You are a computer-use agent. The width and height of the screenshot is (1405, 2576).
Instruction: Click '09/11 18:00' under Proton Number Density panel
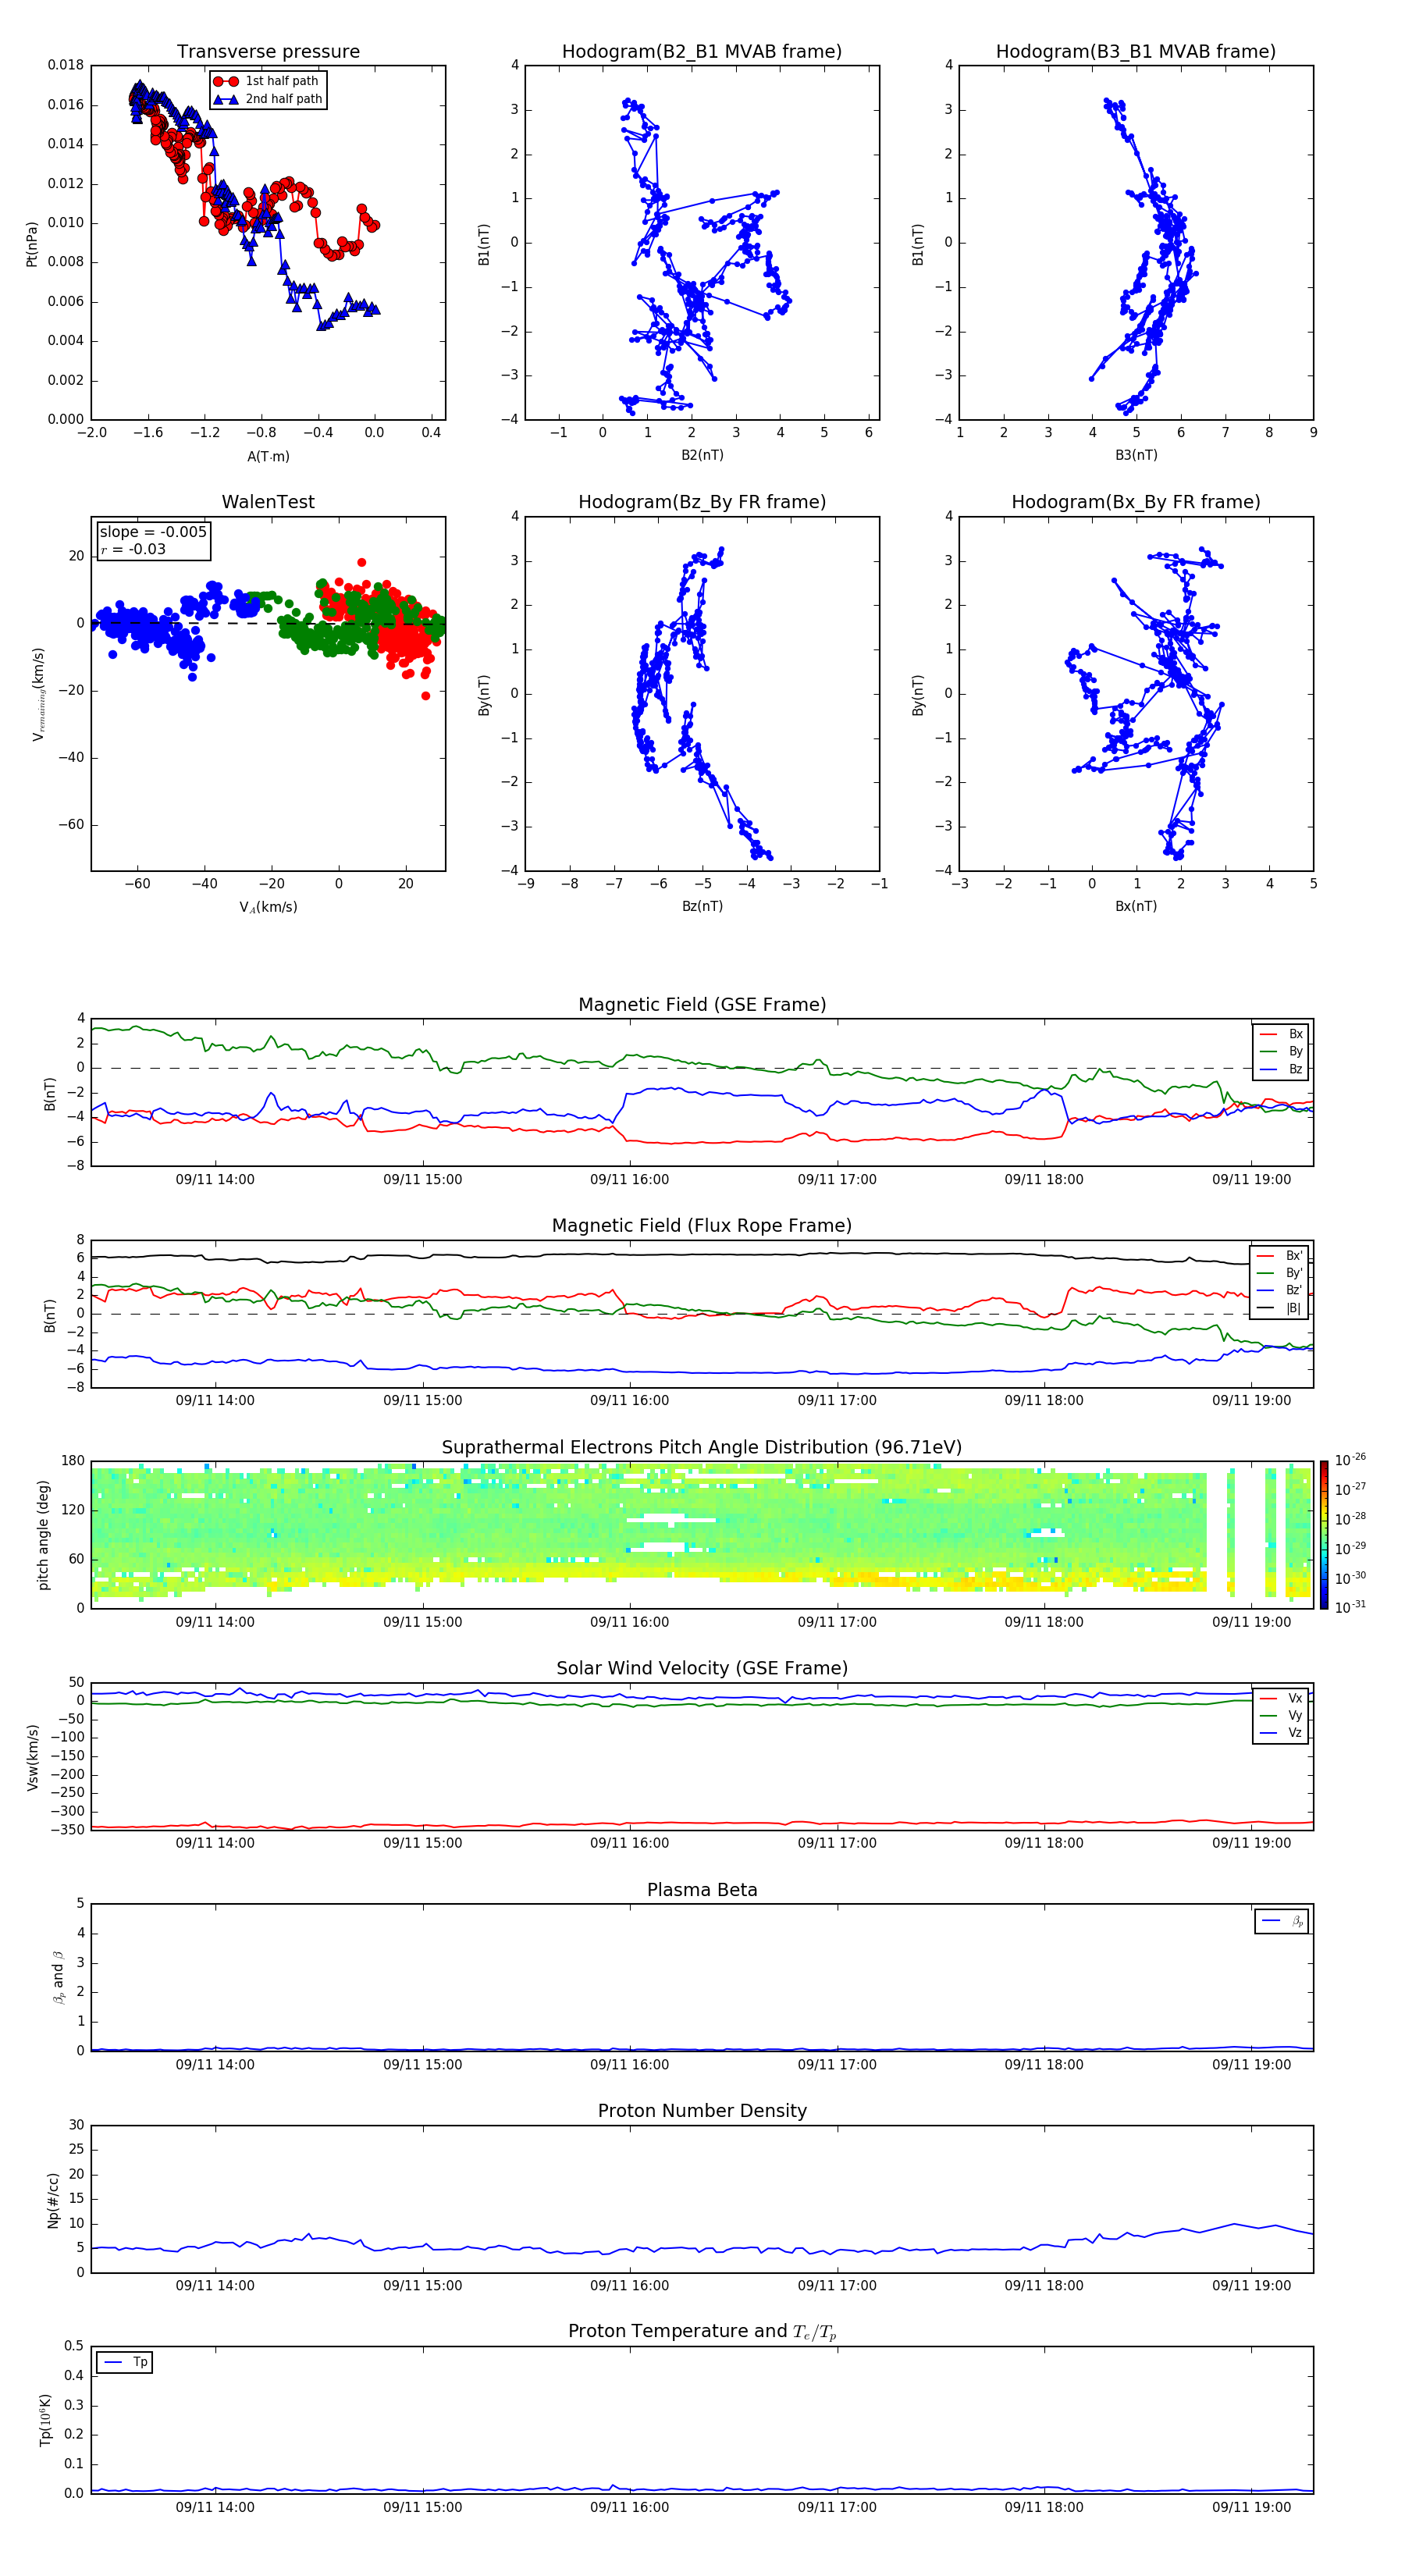1044,2285
